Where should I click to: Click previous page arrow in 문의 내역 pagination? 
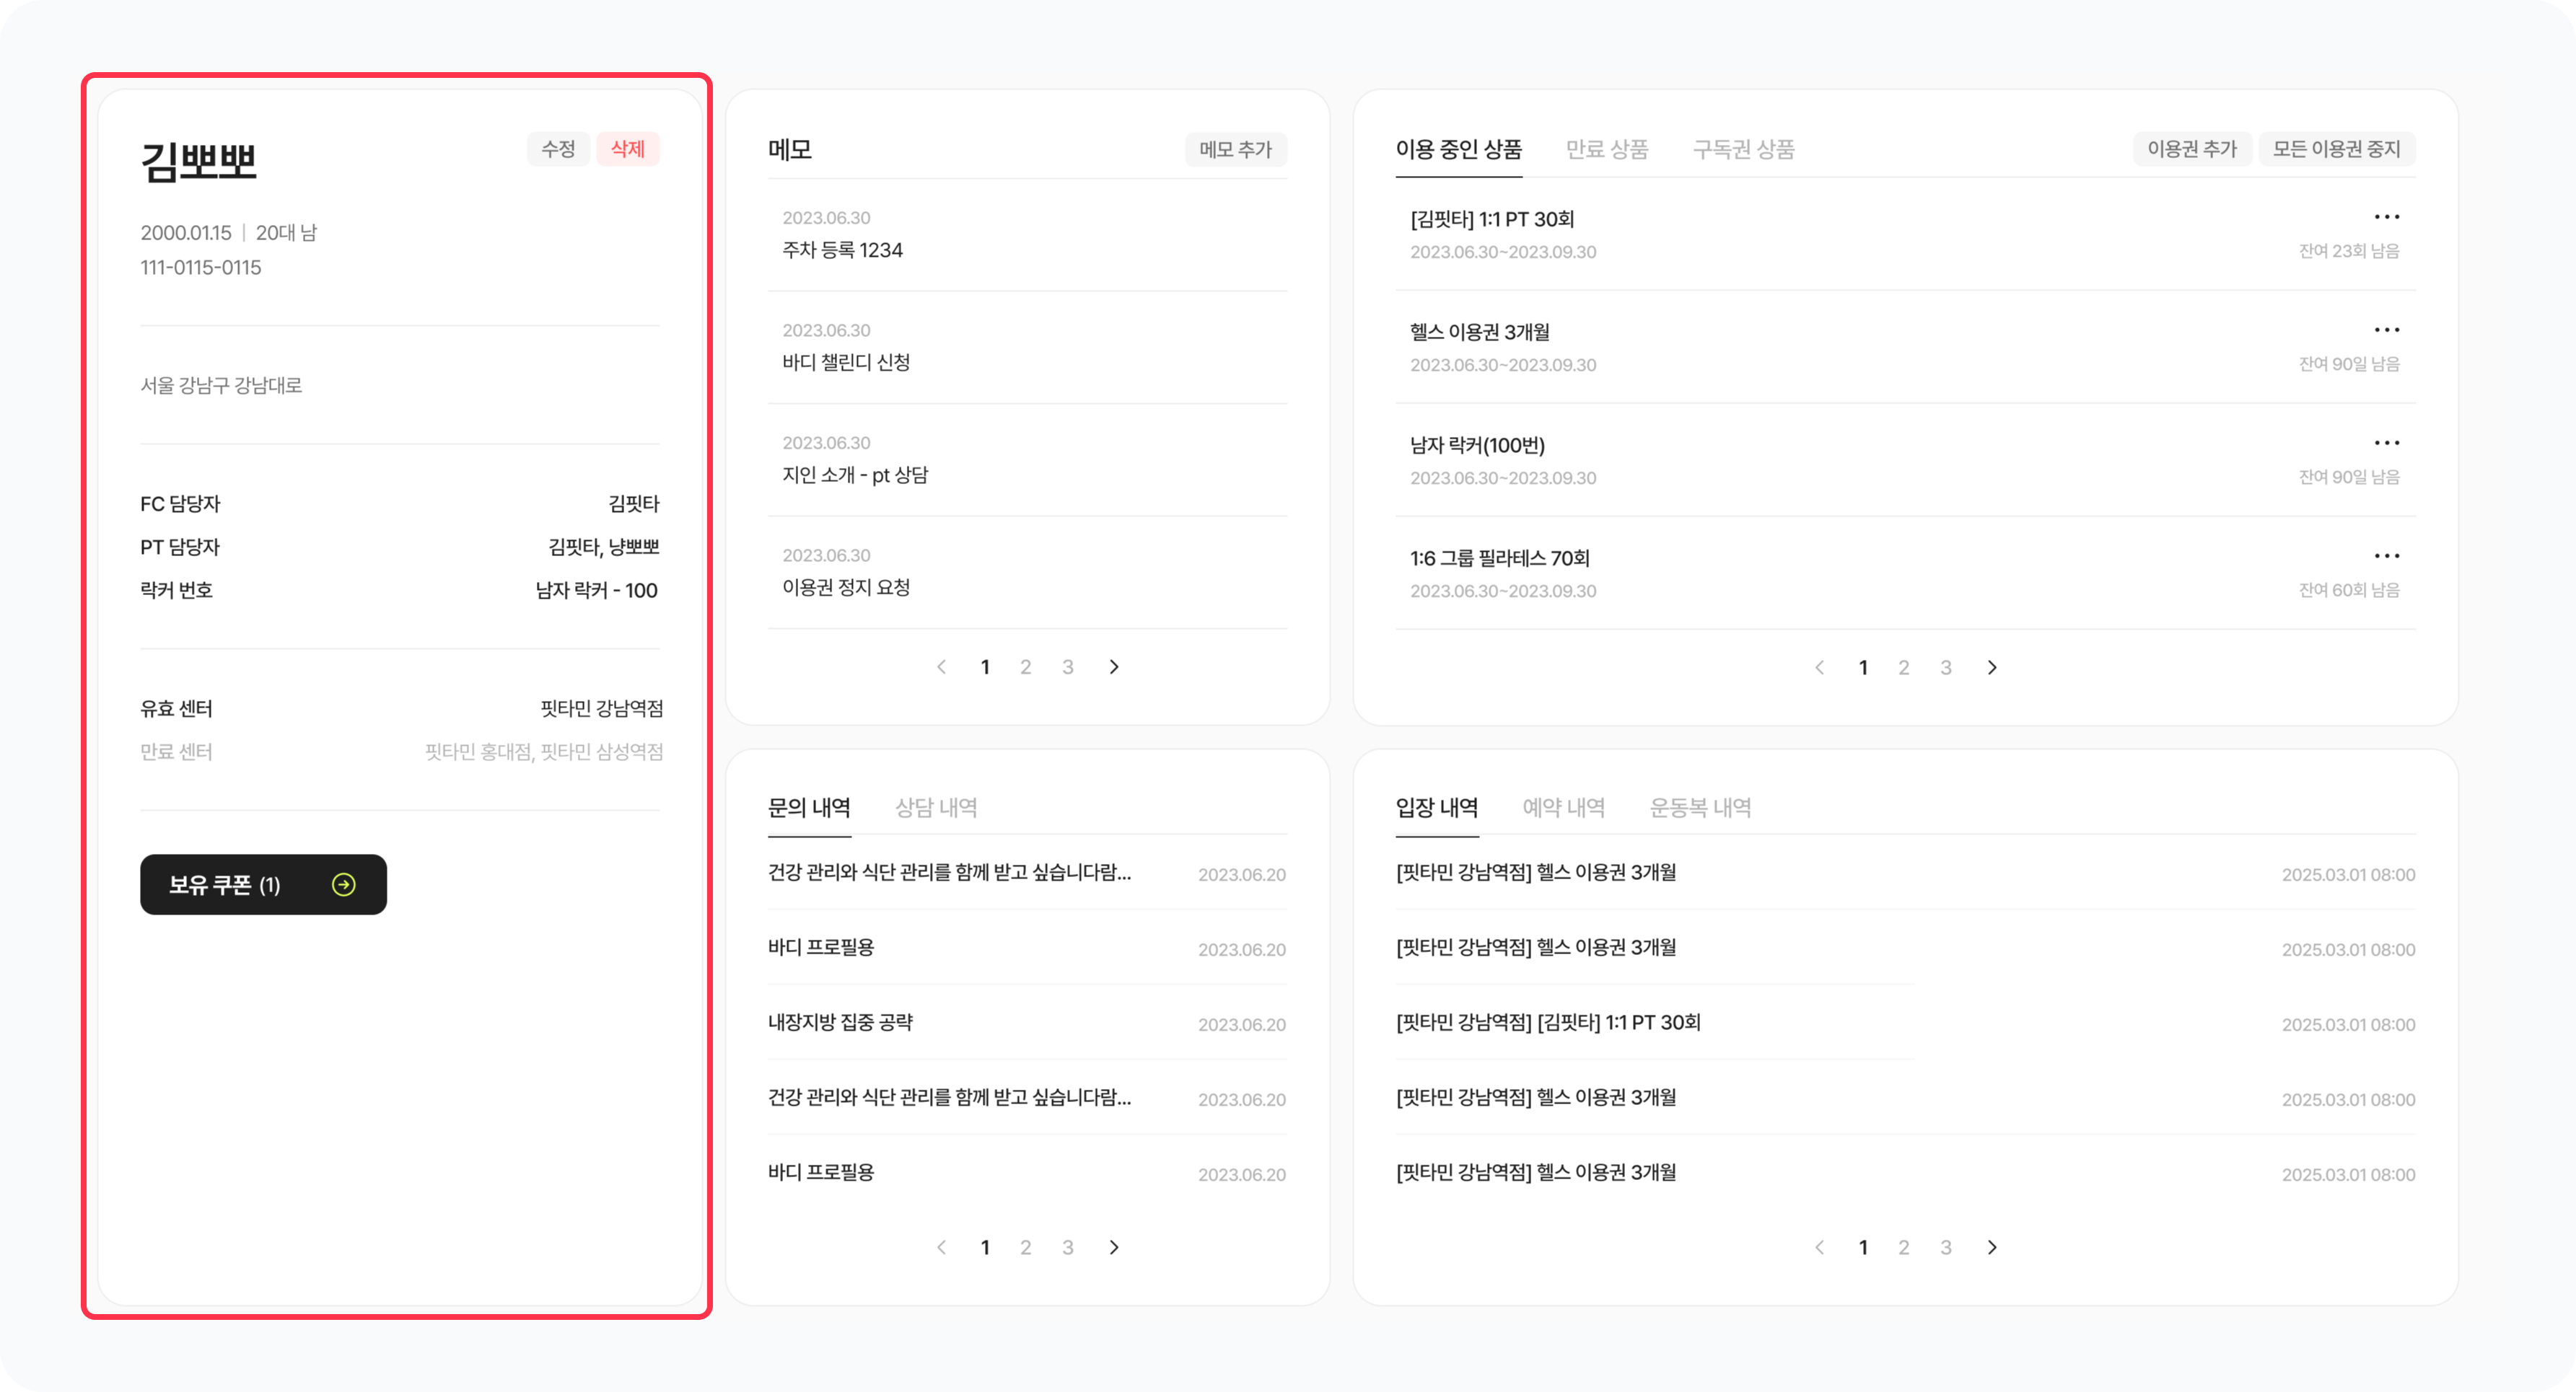coord(941,1247)
